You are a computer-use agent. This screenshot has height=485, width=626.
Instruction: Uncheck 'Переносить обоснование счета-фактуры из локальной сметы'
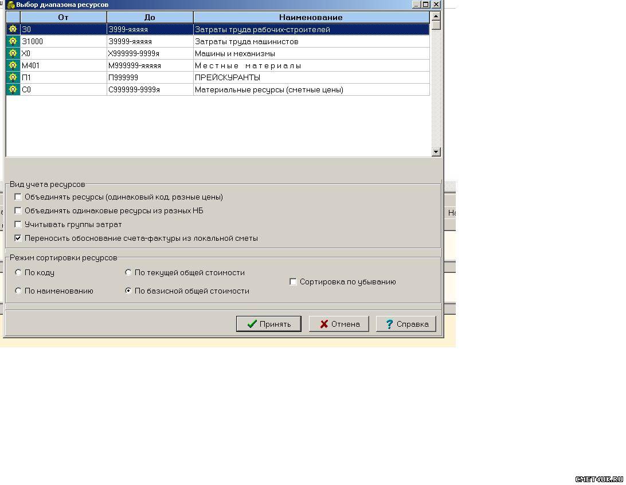pos(18,238)
